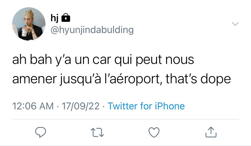251x146 pixels.
Task: Expand the tweet options chevron menu
Action: coord(235,24)
